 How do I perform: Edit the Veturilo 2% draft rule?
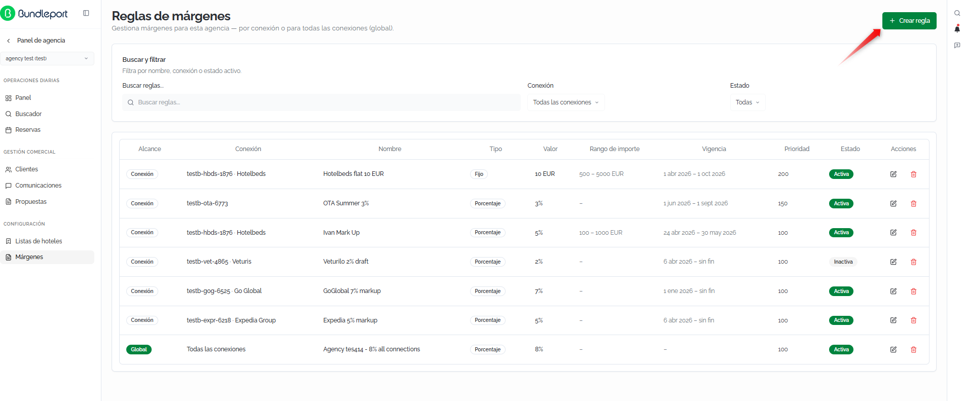click(x=894, y=262)
